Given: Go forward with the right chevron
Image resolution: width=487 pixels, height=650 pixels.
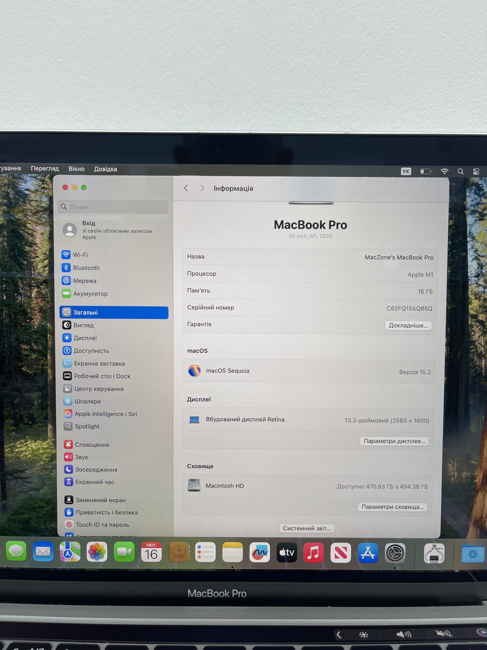Looking at the screenshot, I should pos(202,188).
